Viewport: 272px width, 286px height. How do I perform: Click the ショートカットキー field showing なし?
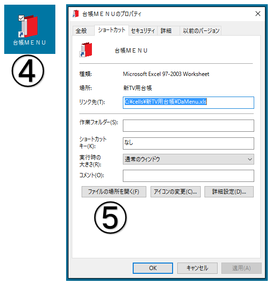coord(188,143)
